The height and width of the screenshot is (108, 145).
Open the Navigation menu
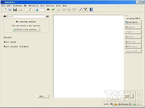click(x=34, y=6)
